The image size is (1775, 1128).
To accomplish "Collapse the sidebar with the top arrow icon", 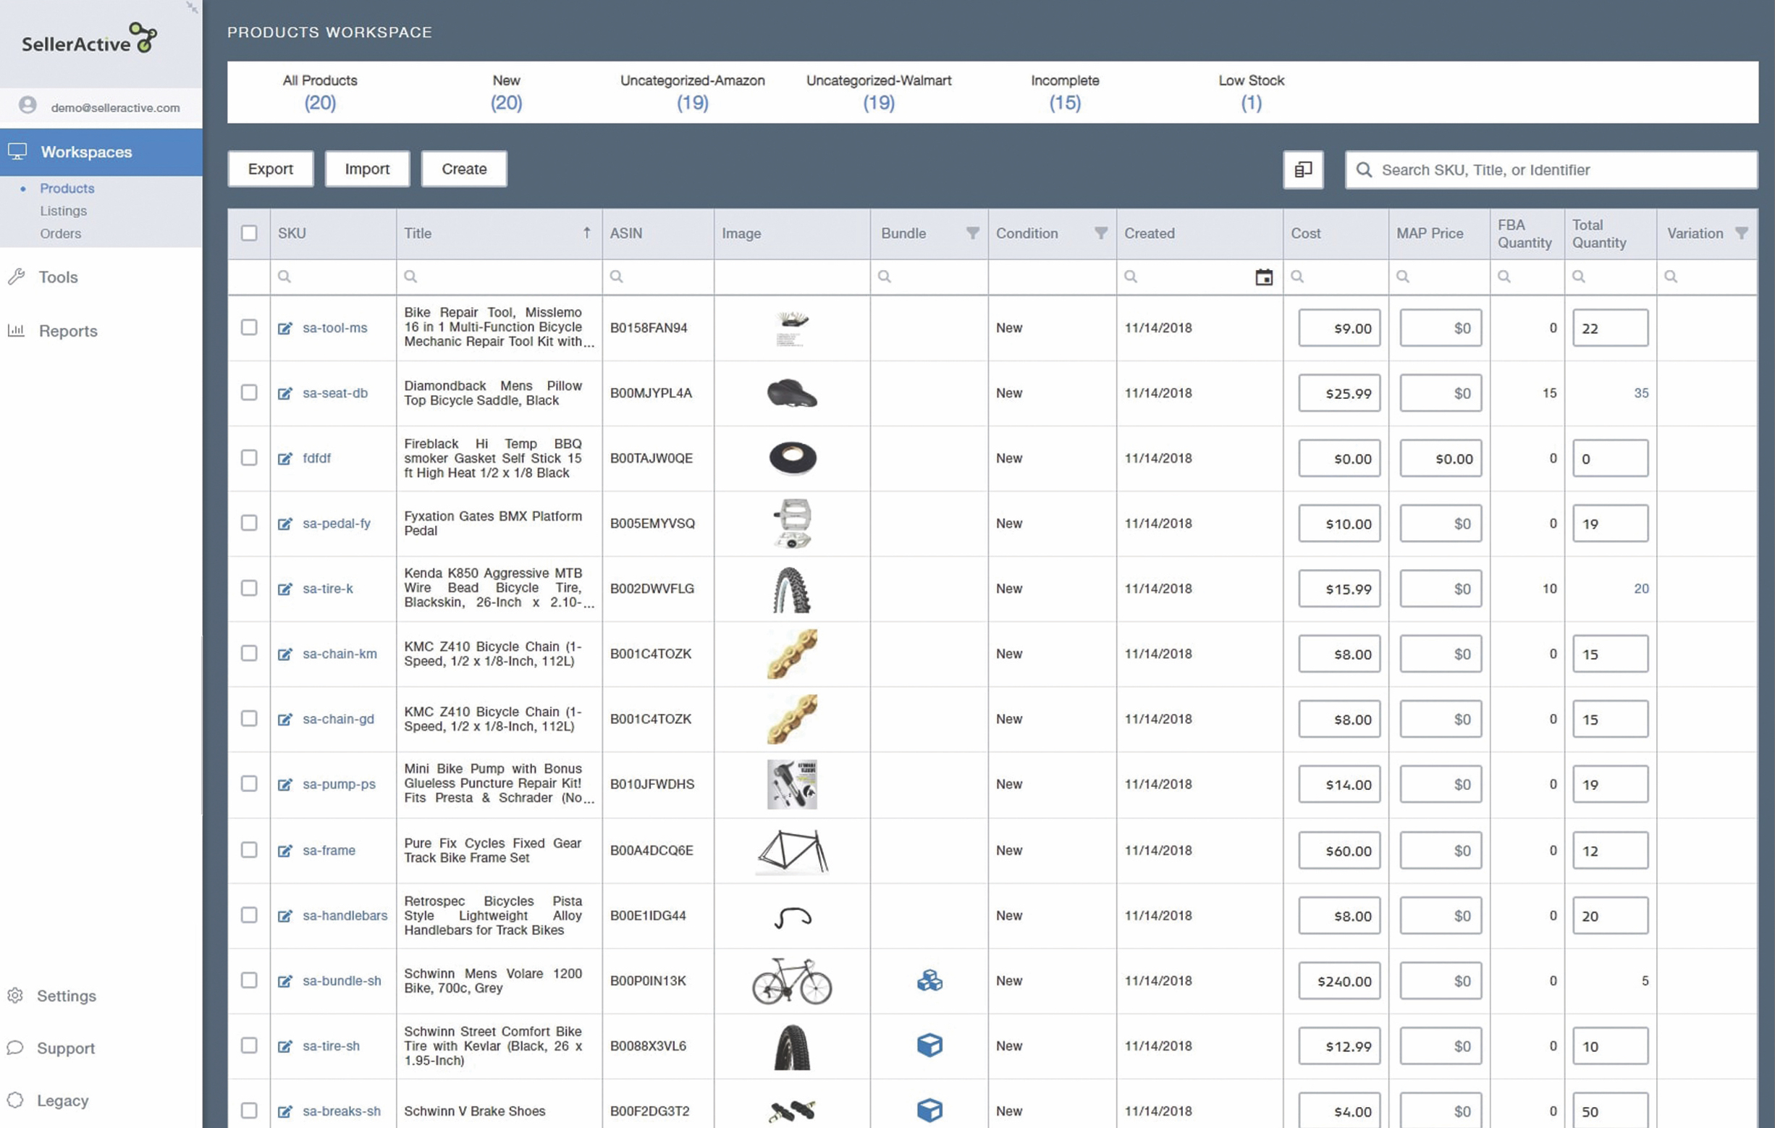I will click(192, 7).
